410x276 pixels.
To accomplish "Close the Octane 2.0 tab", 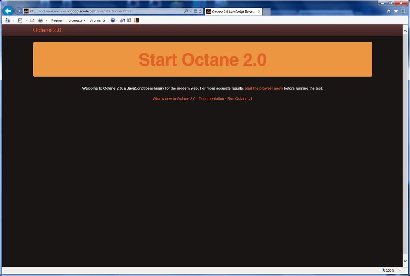I will 259,12.
